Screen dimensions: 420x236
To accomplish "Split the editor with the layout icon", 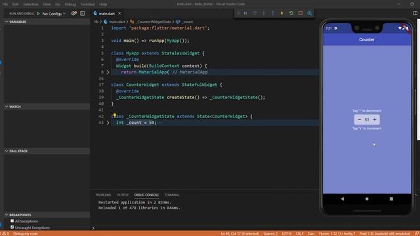I will point(415,13).
